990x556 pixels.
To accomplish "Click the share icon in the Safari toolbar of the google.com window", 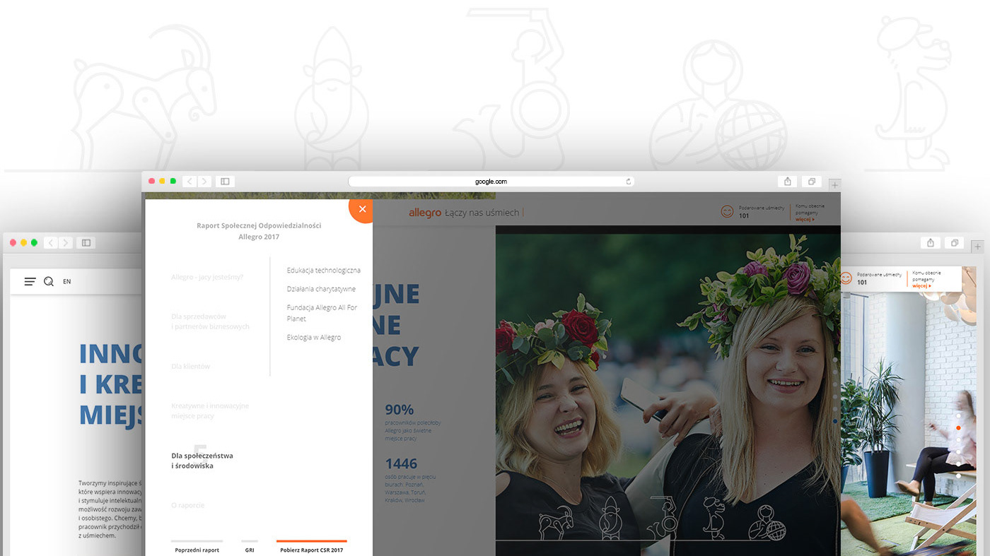I will point(788,182).
